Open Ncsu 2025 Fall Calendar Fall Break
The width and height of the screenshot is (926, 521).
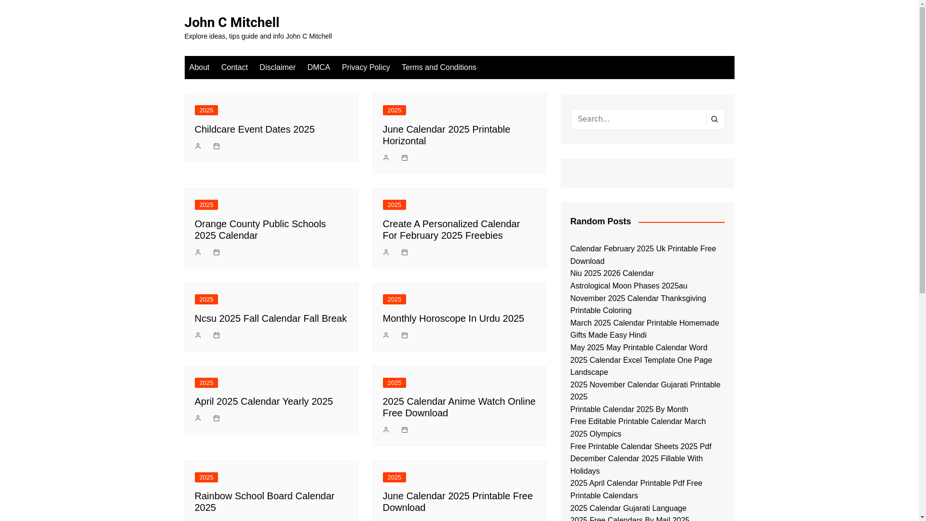tap(271, 318)
